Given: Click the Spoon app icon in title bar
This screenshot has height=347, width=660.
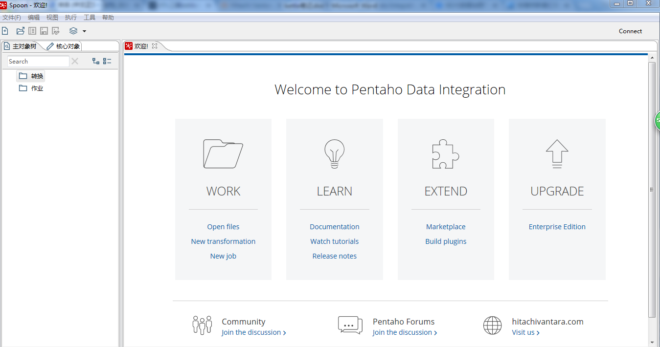Looking at the screenshot, I should [x=4, y=5].
